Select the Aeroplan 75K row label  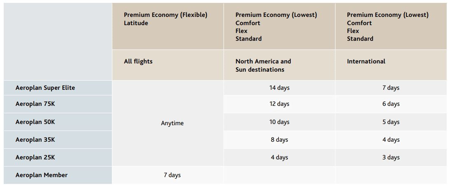pyautogui.click(x=35, y=104)
